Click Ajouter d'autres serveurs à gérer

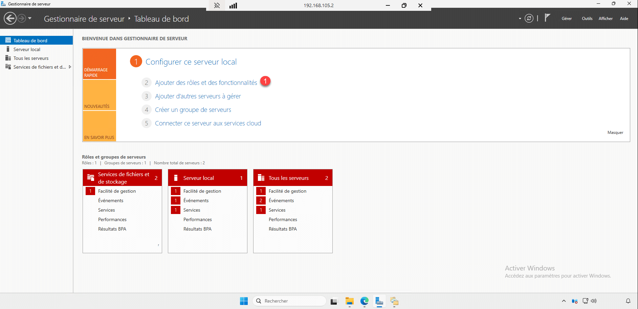click(x=198, y=96)
